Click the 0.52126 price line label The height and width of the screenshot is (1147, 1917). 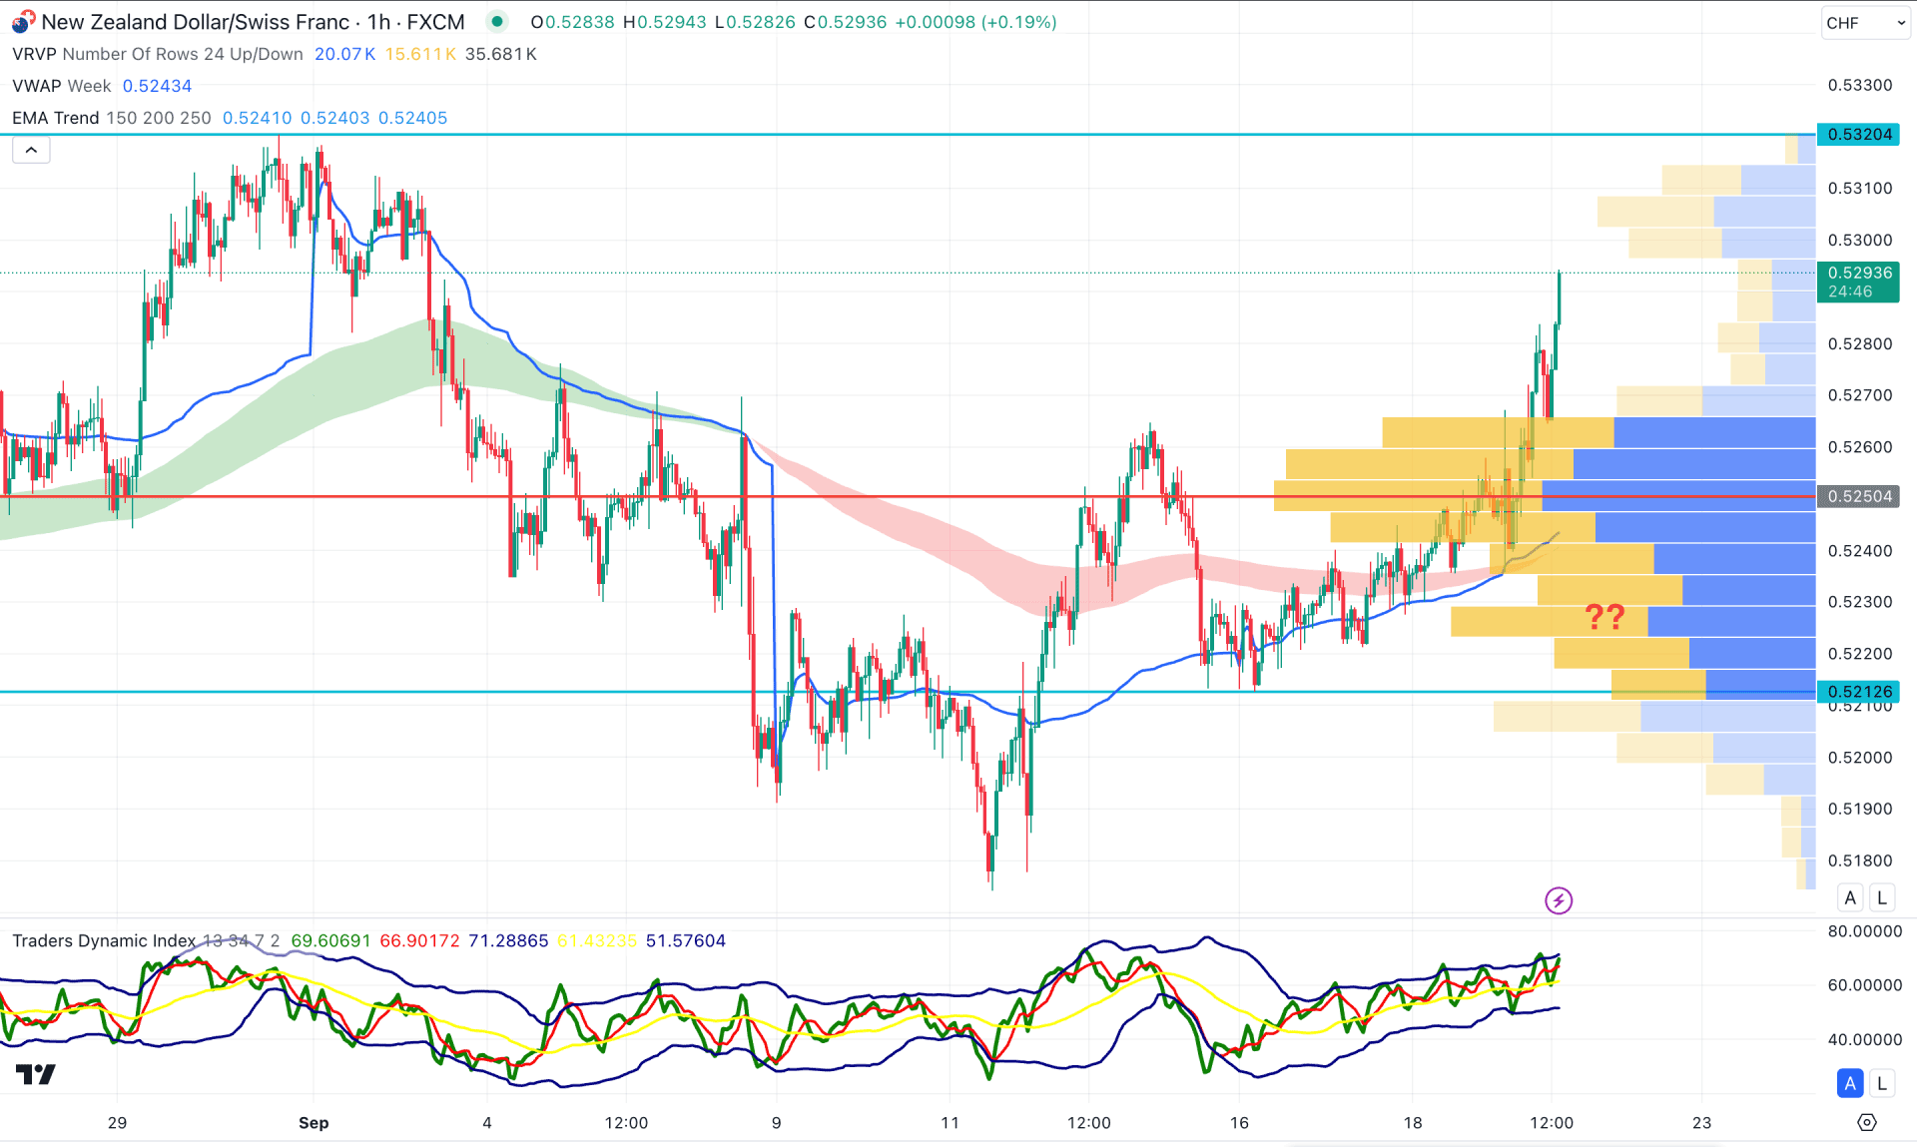1859,691
